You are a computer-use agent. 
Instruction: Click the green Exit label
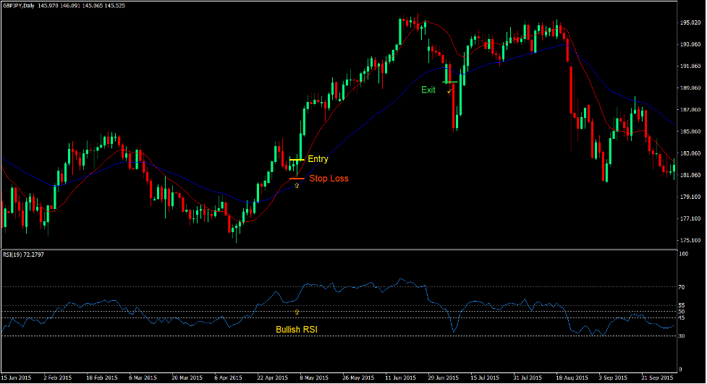pos(428,90)
